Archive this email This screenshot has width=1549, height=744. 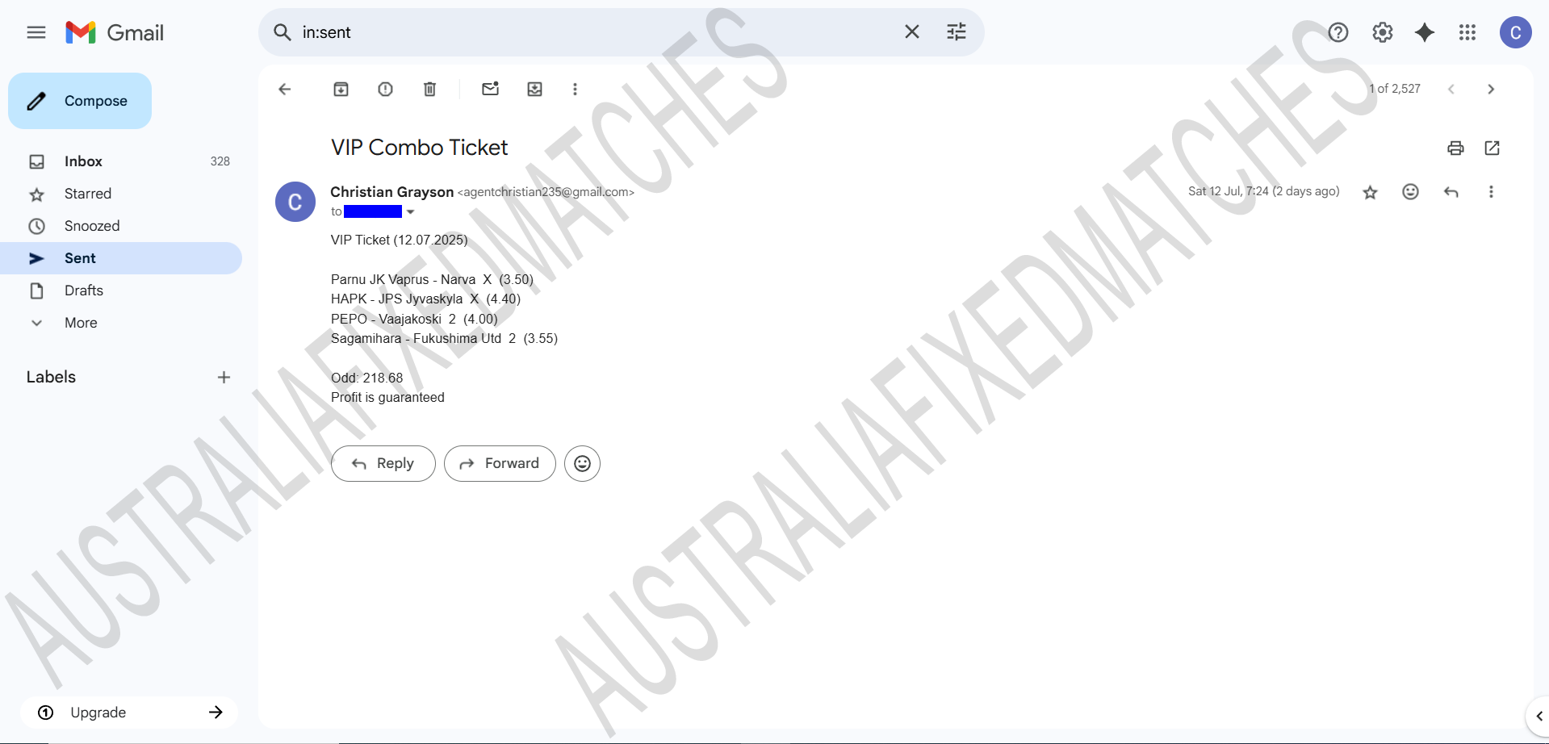click(x=341, y=89)
